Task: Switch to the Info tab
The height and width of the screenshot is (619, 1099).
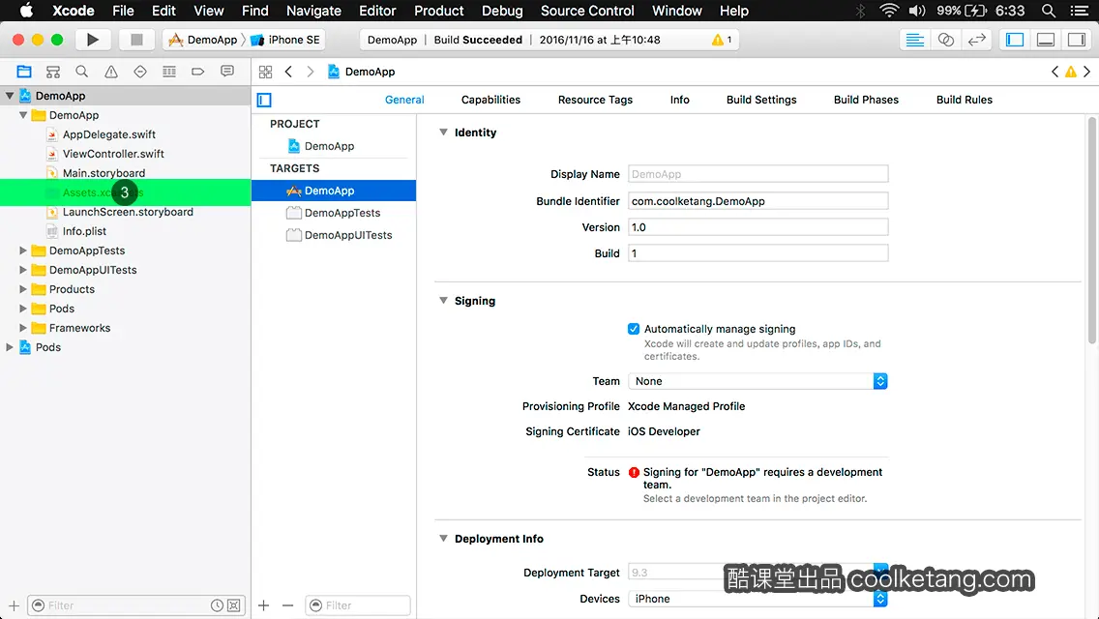Action: pos(679,100)
